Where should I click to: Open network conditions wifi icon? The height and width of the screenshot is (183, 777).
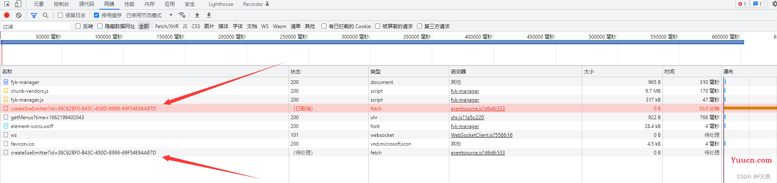(x=182, y=15)
